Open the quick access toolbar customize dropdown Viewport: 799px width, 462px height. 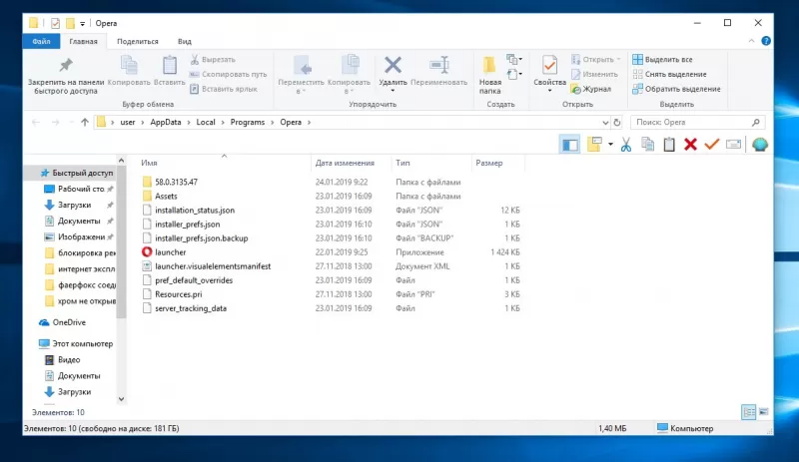point(80,22)
